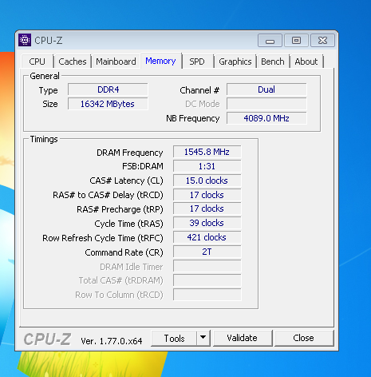This screenshot has height=377, width=371.
Task: Maximize the CPU-Z window
Action: [296, 41]
